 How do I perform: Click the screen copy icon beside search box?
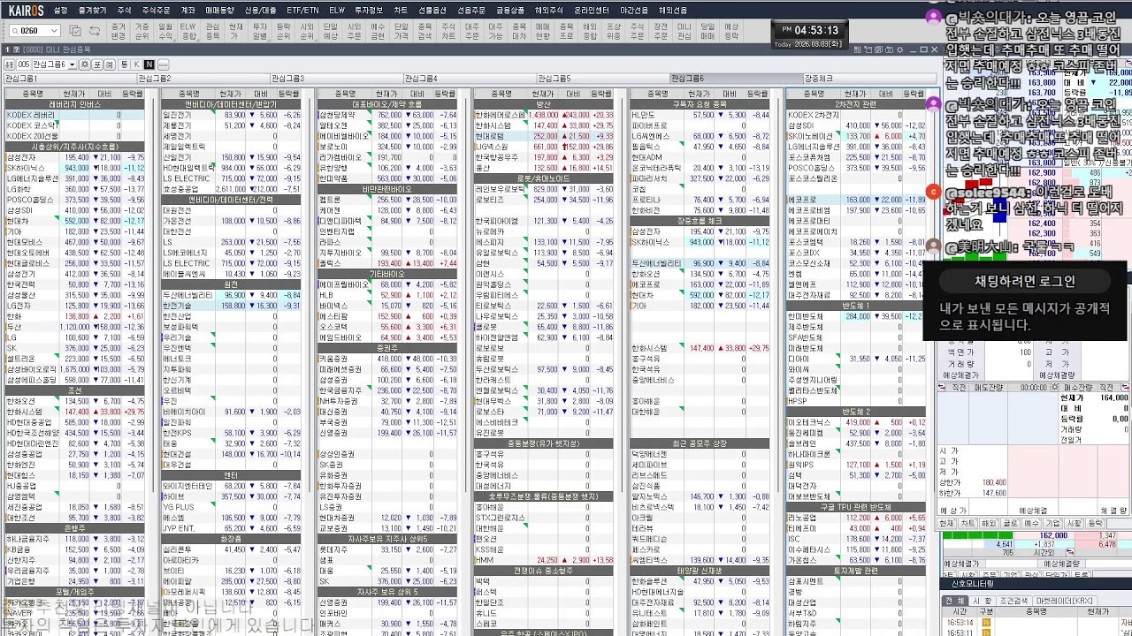coord(75,31)
